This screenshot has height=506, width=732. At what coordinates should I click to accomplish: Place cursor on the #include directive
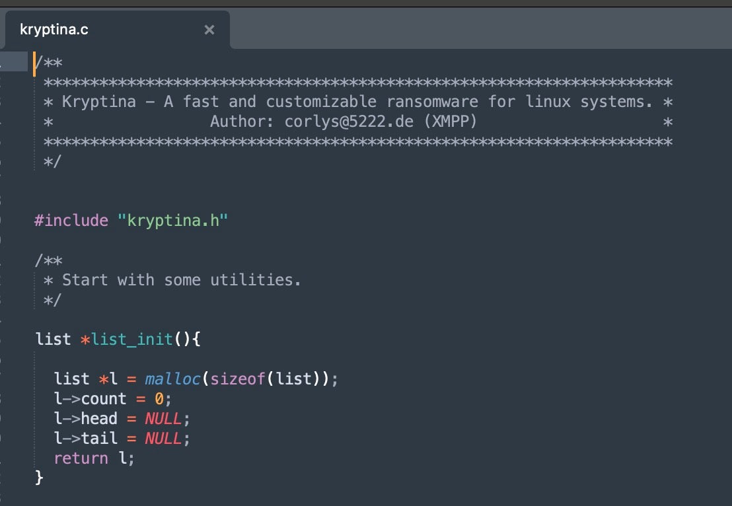(71, 221)
